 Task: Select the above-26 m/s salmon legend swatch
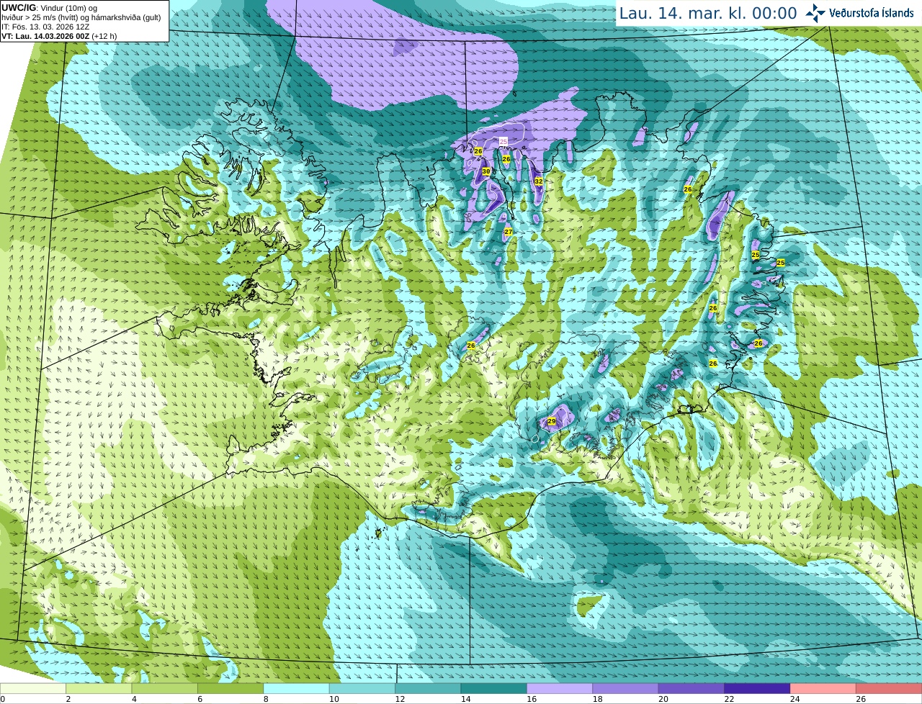tap(889, 688)
